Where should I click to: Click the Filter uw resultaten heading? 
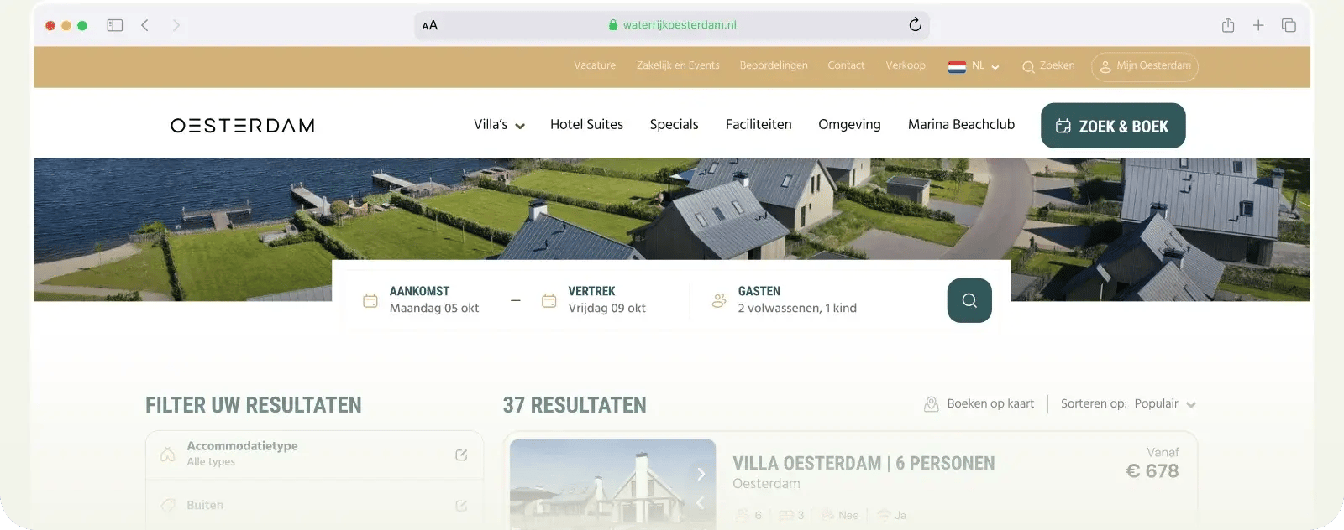click(254, 405)
